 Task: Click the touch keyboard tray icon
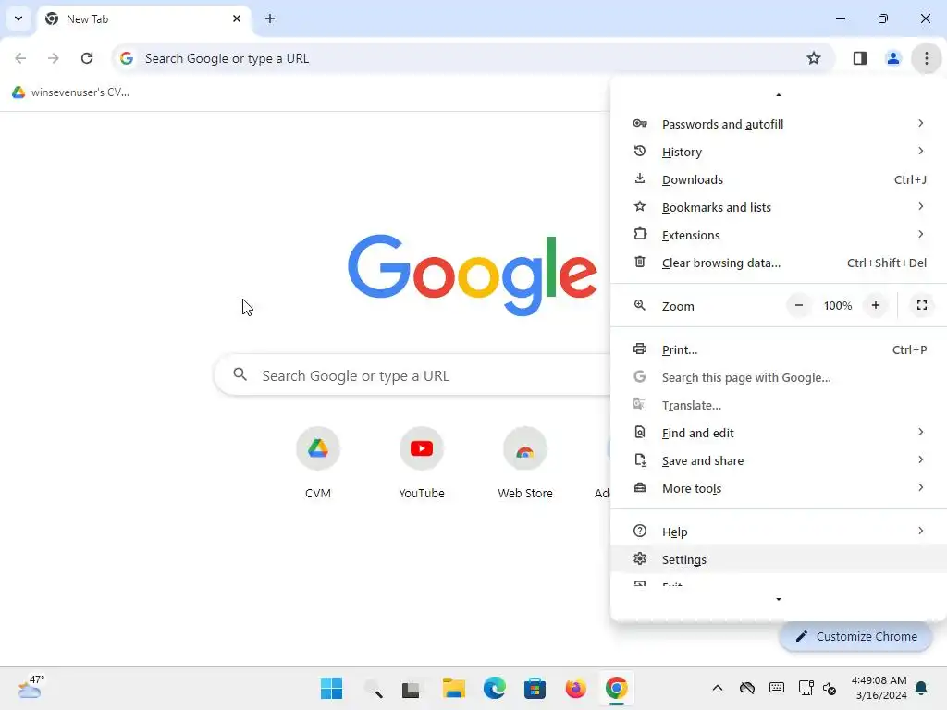coord(777,688)
